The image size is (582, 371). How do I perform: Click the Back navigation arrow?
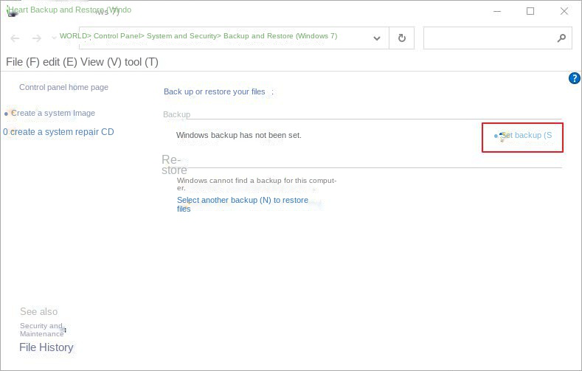(15, 38)
